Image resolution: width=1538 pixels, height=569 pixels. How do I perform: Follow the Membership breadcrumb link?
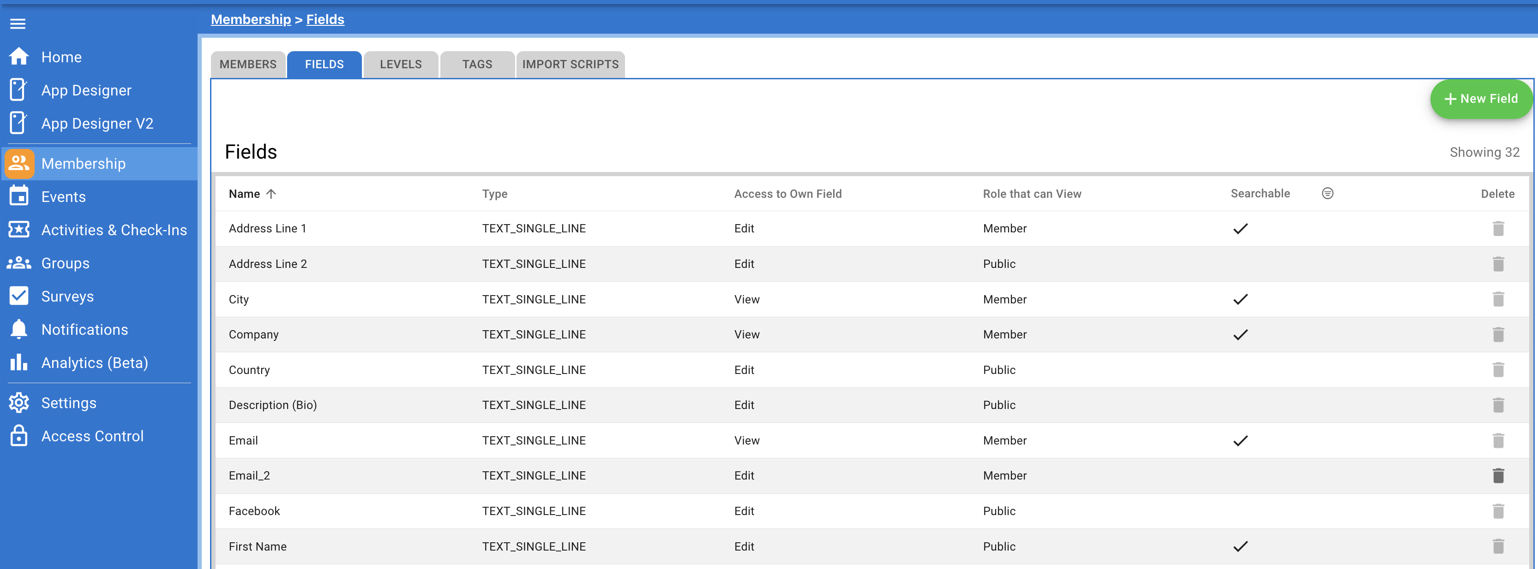[251, 19]
